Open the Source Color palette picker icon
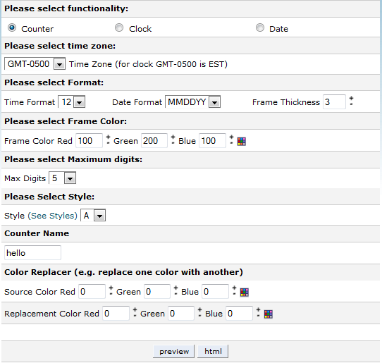The image size is (382, 363). [x=245, y=292]
